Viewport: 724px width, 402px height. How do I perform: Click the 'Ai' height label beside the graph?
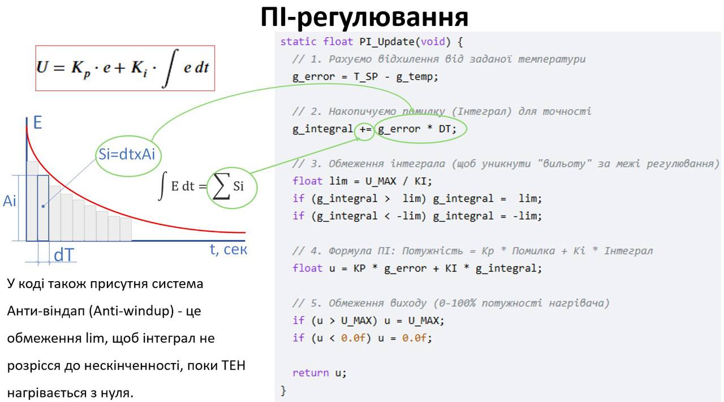10,201
